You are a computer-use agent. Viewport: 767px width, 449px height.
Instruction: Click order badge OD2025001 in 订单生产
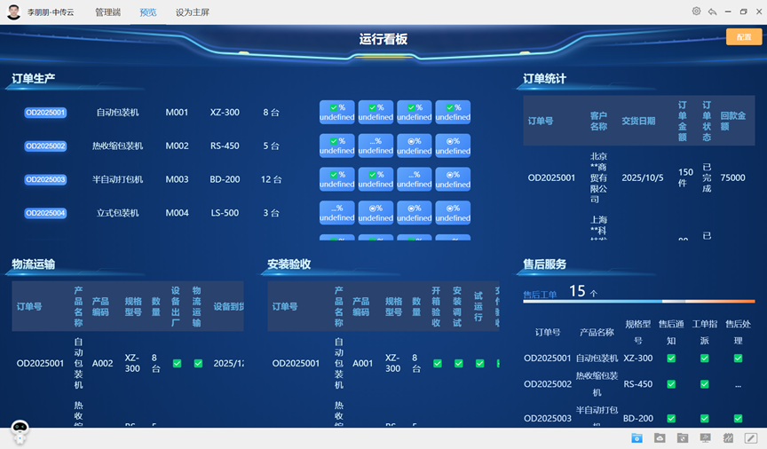click(45, 113)
